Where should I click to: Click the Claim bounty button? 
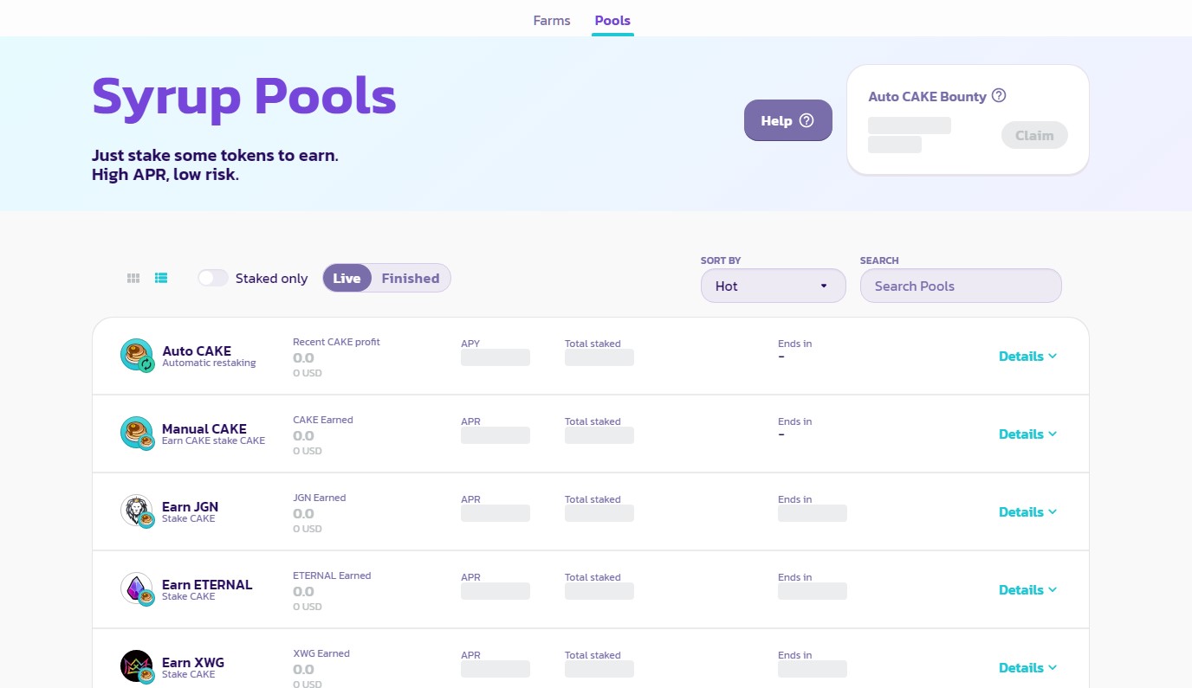pos(1034,135)
